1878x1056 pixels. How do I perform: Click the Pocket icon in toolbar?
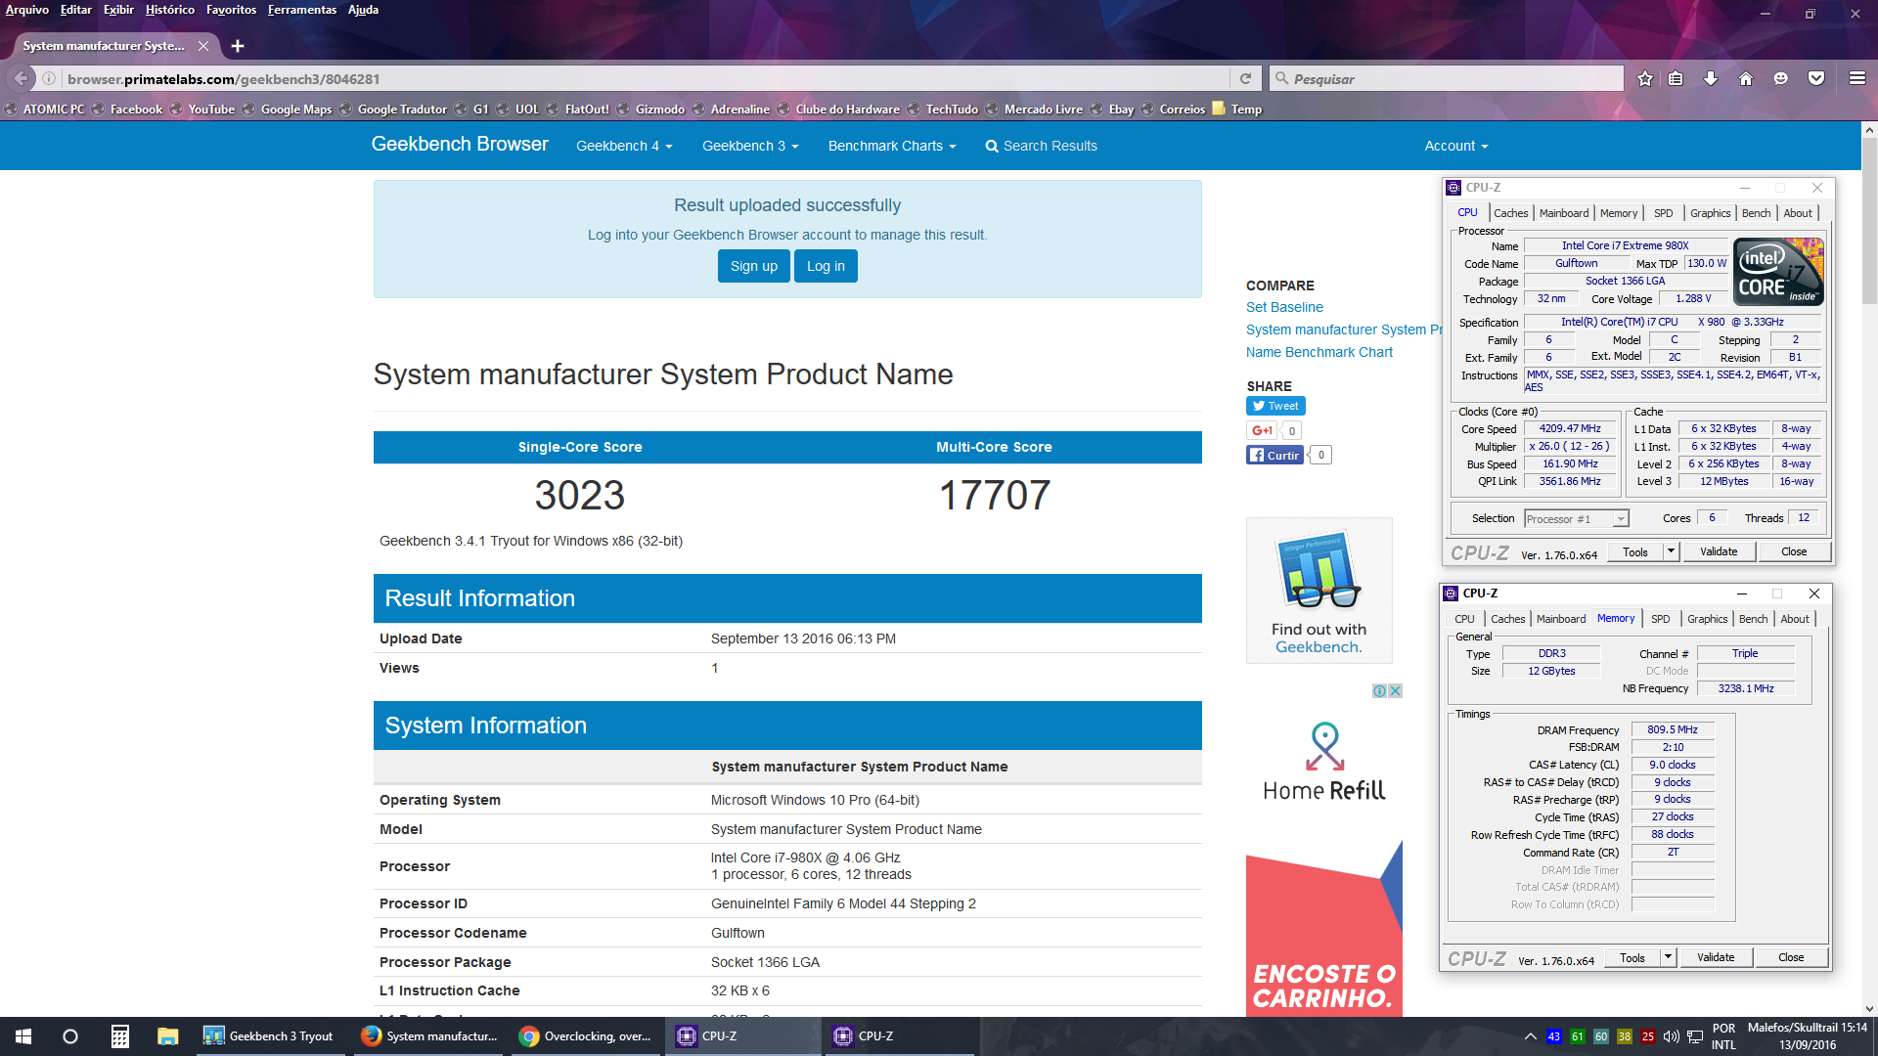(1816, 79)
